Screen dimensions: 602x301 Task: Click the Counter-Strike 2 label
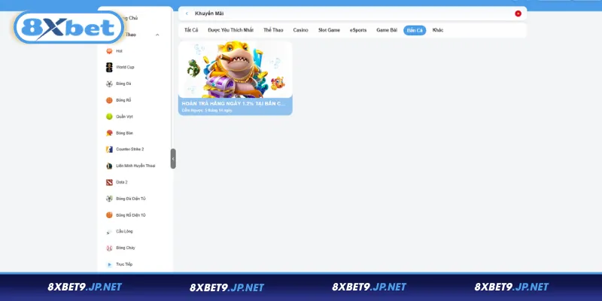pos(130,149)
